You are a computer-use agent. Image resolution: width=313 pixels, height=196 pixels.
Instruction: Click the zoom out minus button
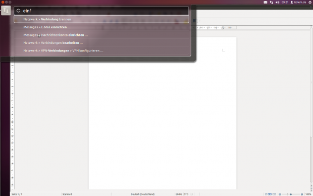click(280, 194)
